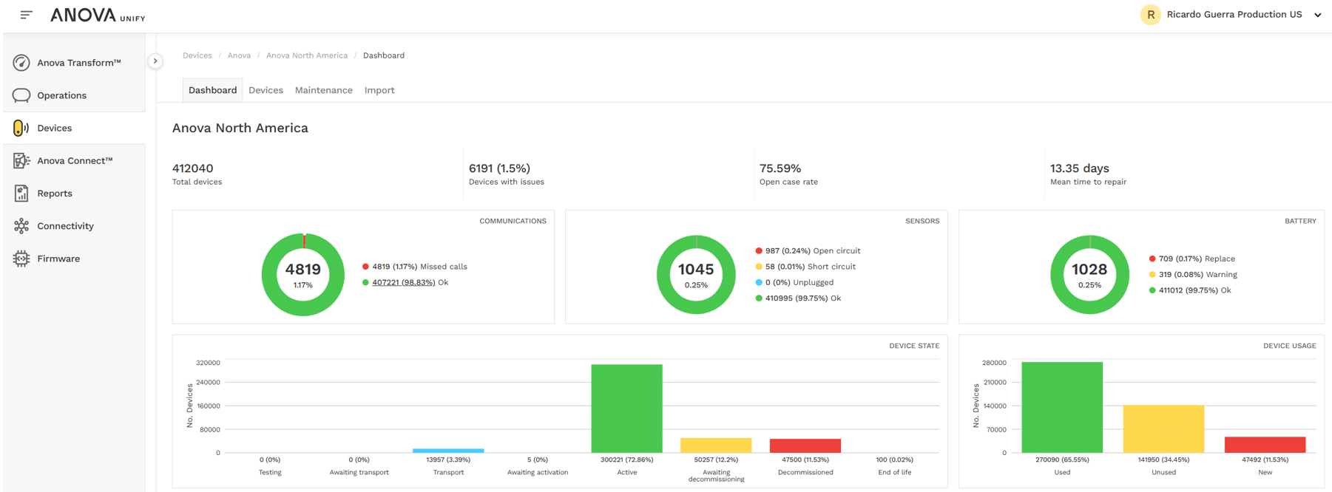Screen dimensions: 1332x492
Task: Click the Anova Transform gauge icon
Action: 21,63
